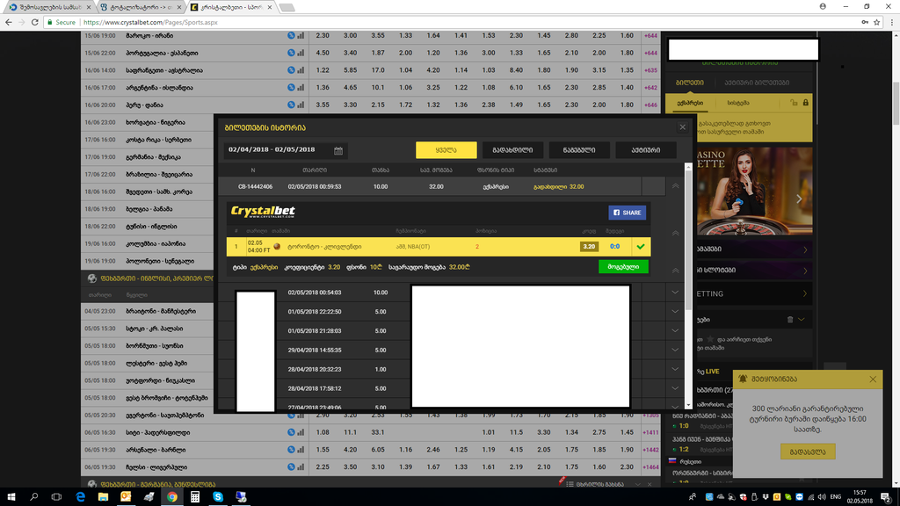Screen dimensions: 900x506
Task: Open the Windows notification center
Action: click(886, 497)
